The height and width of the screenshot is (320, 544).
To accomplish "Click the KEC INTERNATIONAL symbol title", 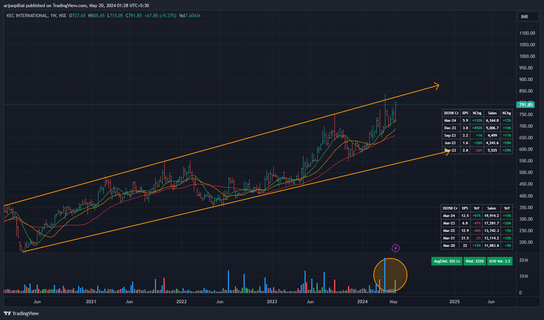I will pos(28,16).
